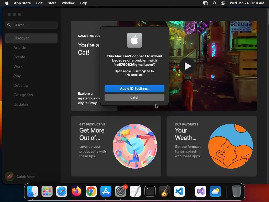The height and width of the screenshot is (202, 269).
Task: Launch Firefox from the Dock
Action: point(76,191)
